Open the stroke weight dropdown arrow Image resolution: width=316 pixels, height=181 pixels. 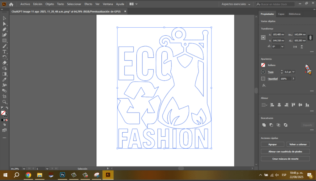click(x=293, y=72)
